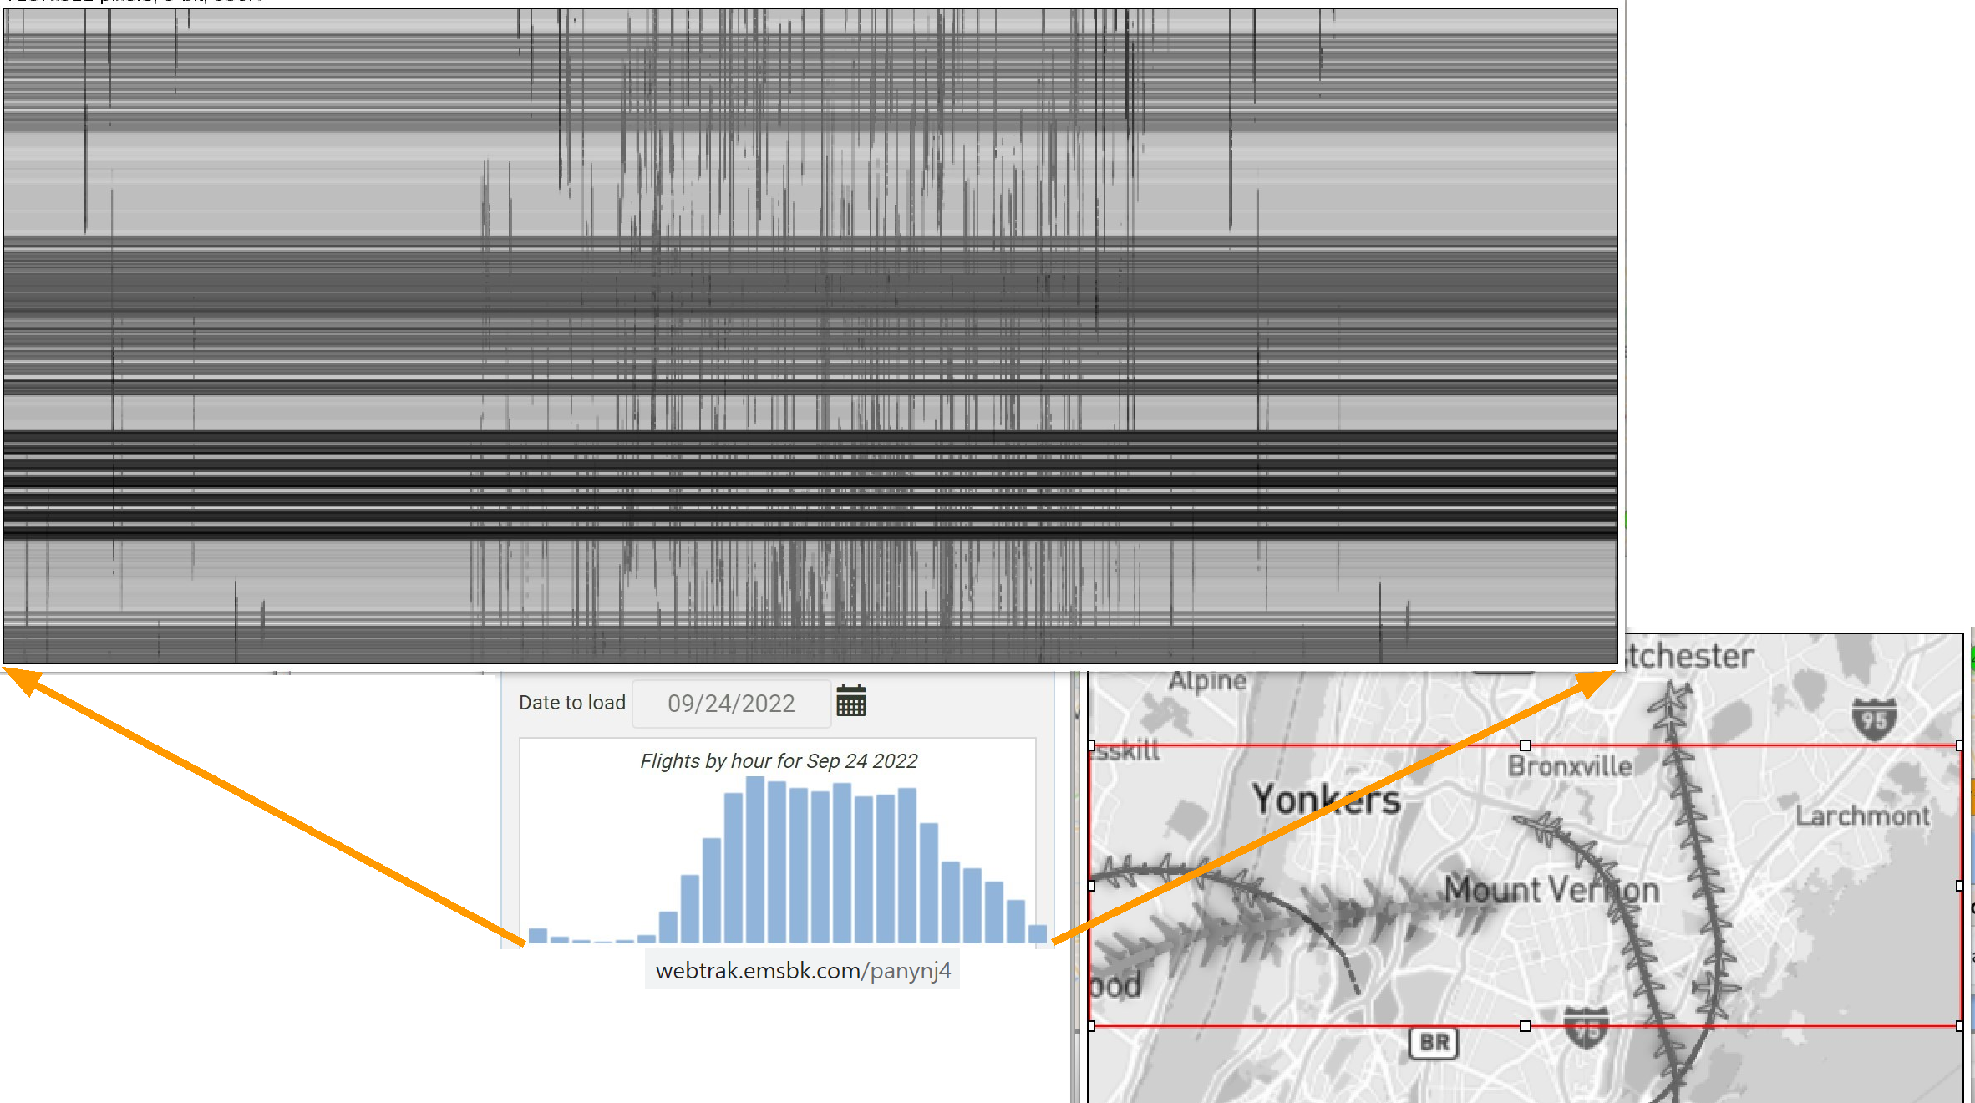Open the calendar date picker icon

850,702
